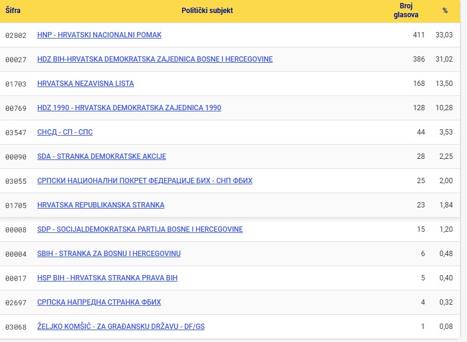Open СНСД - СП - СПС link
The width and height of the screenshot is (467, 342).
coord(65,132)
